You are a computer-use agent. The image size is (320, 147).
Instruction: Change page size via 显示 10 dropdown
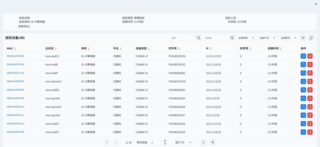(183, 142)
